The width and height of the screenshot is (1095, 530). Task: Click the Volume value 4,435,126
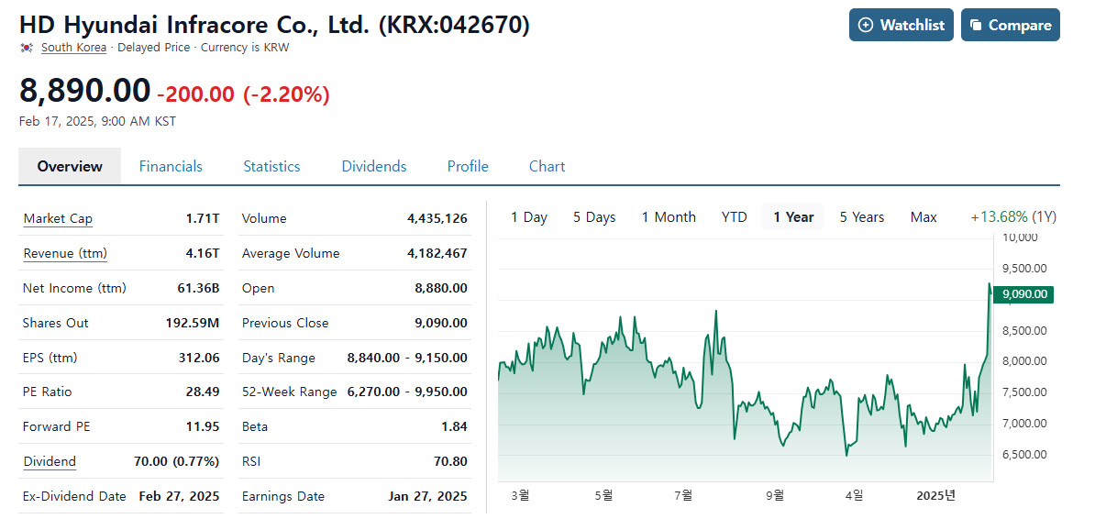tap(437, 218)
